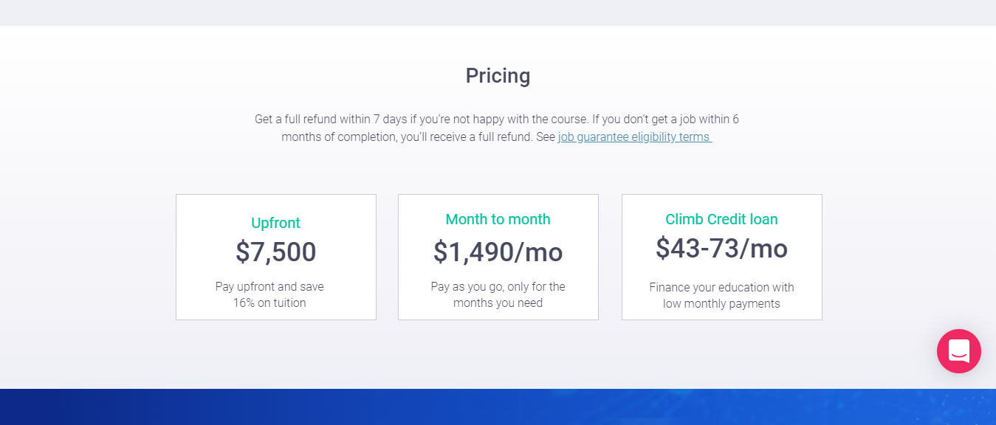
Task: Select the Climb Credit loan card
Action: point(721,257)
